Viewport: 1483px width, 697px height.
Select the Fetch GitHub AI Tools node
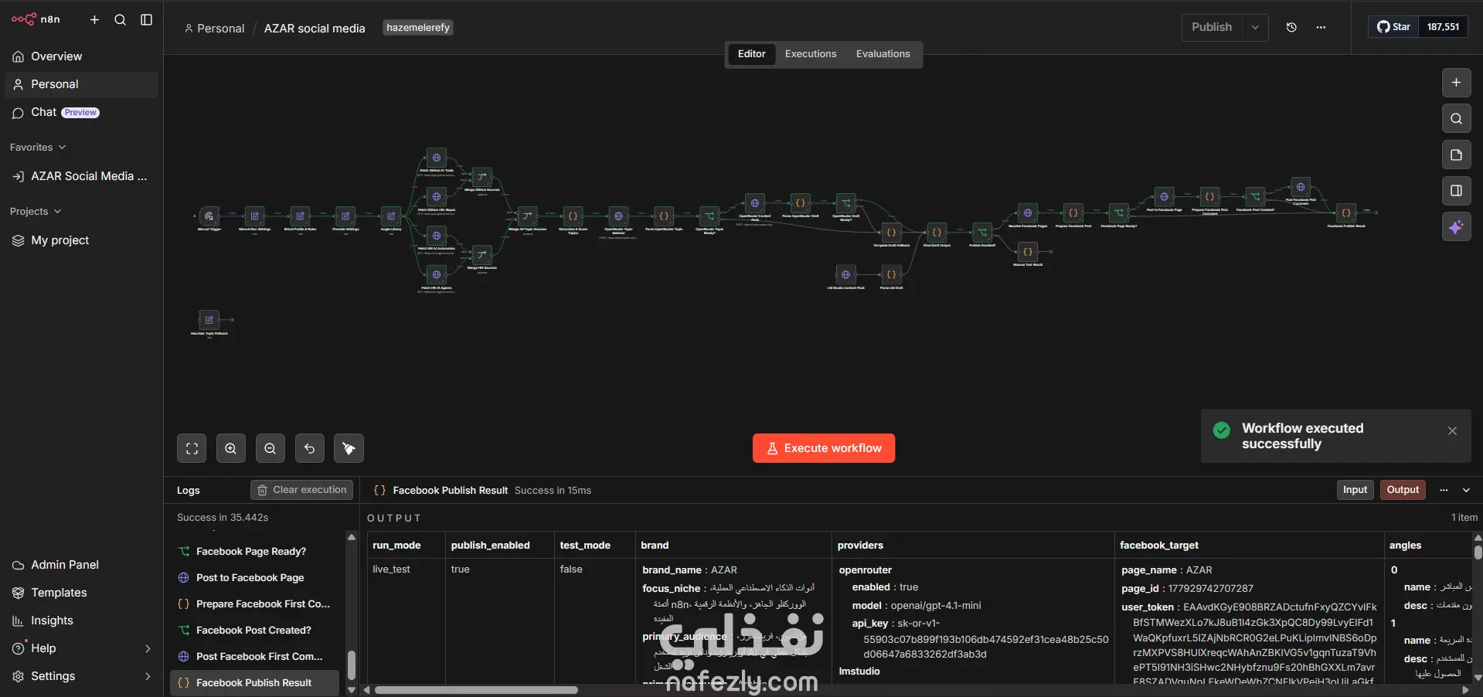click(437, 158)
